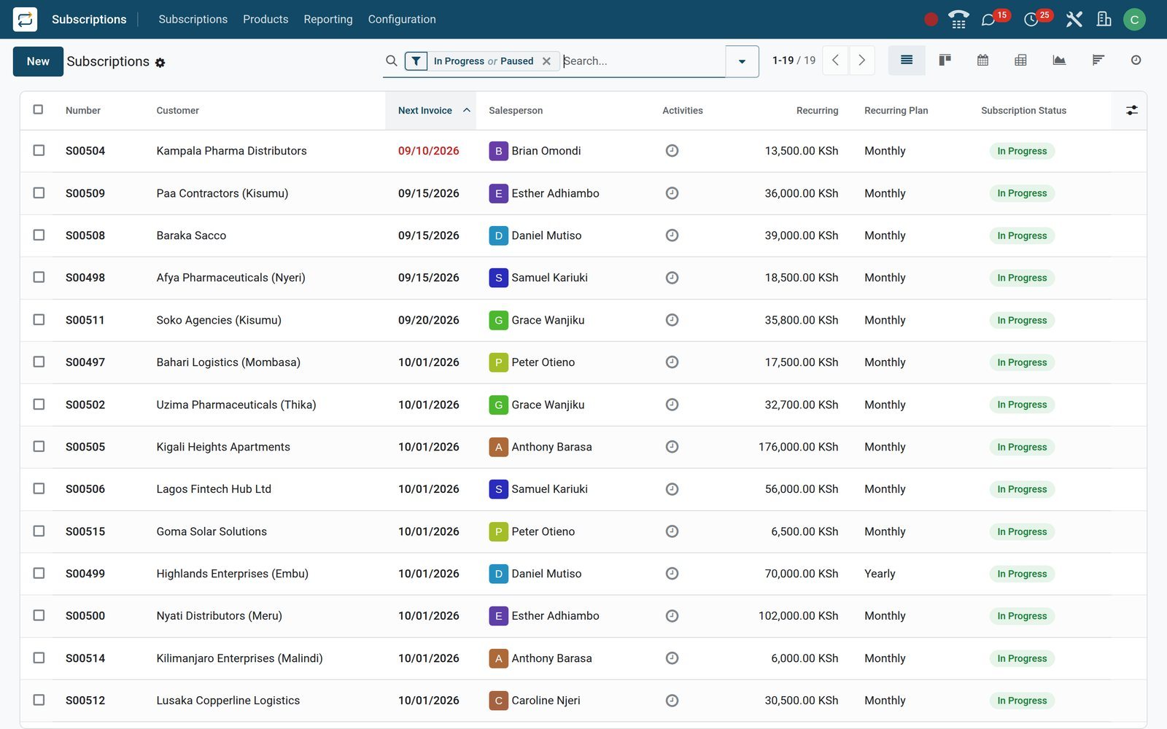Create a New subscription

pyautogui.click(x=38, y=61)
